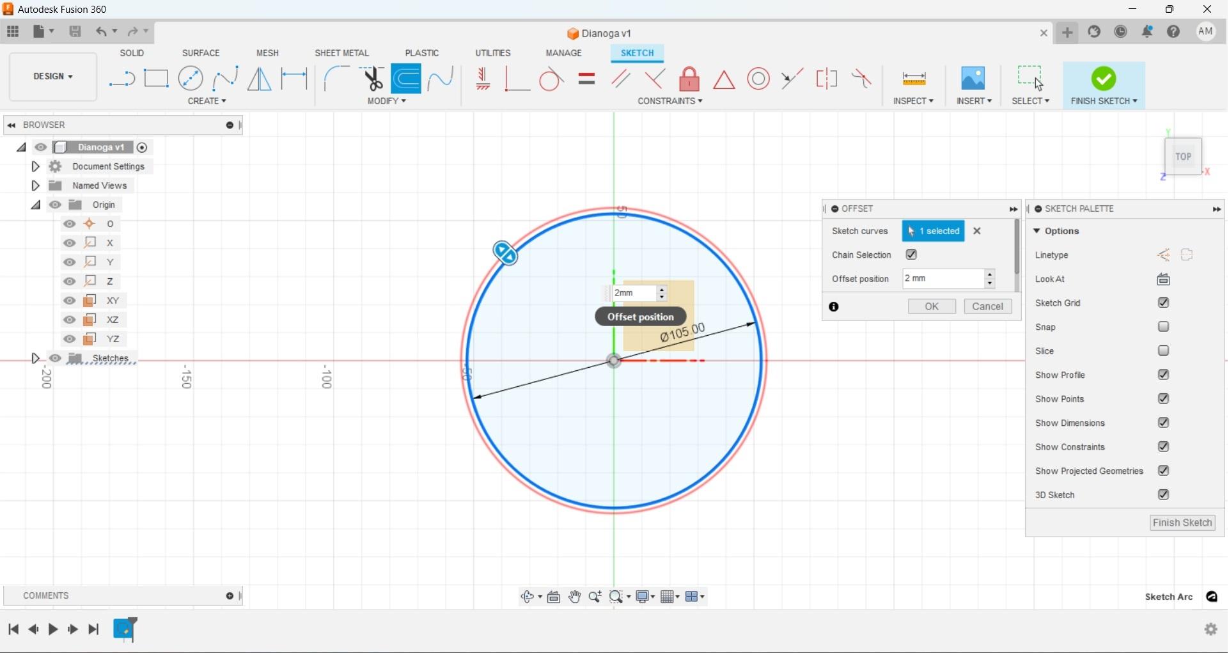
Task: Switch to the SURFACE tab
Action: click(x=201, y=53)
